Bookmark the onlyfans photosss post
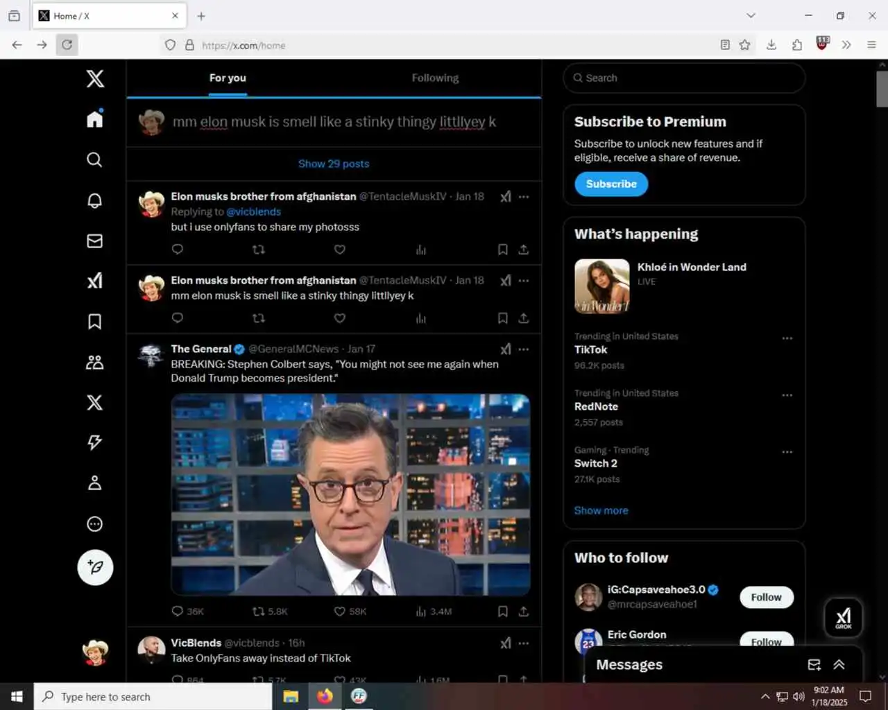This screenshot has height=710, width=888. pos(503,250)
